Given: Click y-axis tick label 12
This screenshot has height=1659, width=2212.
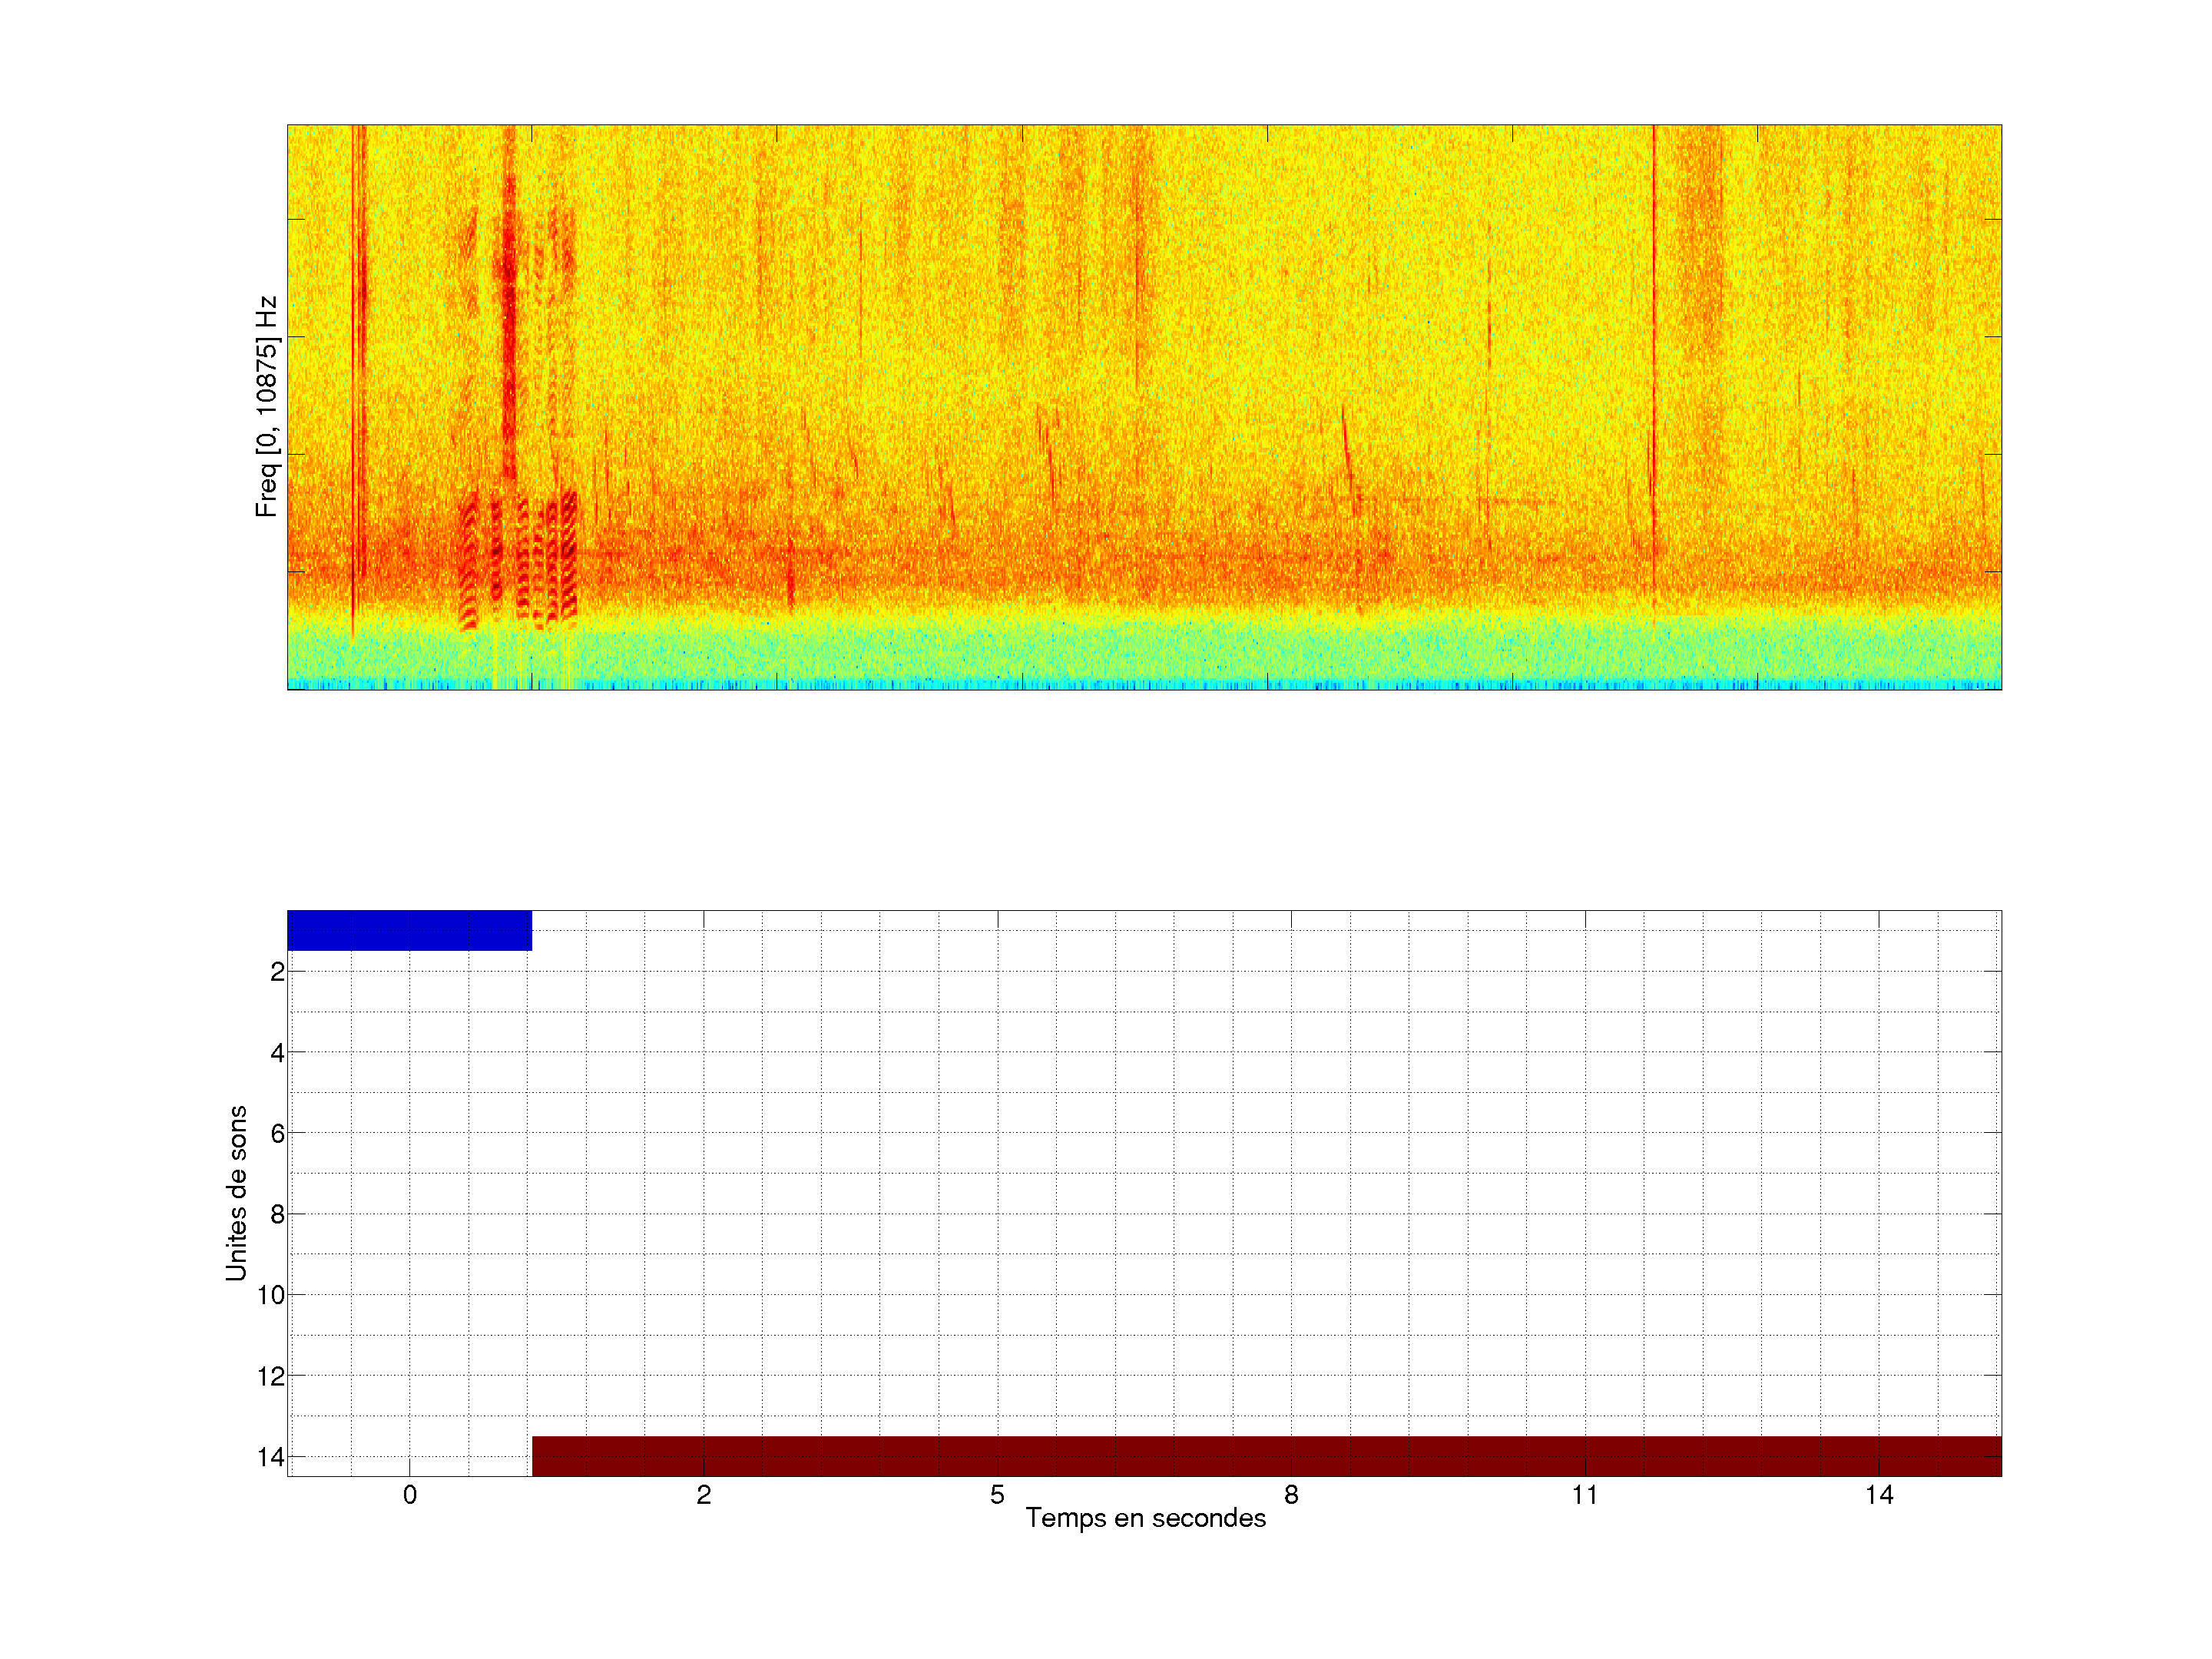Looking at the screenshot, I should [x=271, y=1377].
